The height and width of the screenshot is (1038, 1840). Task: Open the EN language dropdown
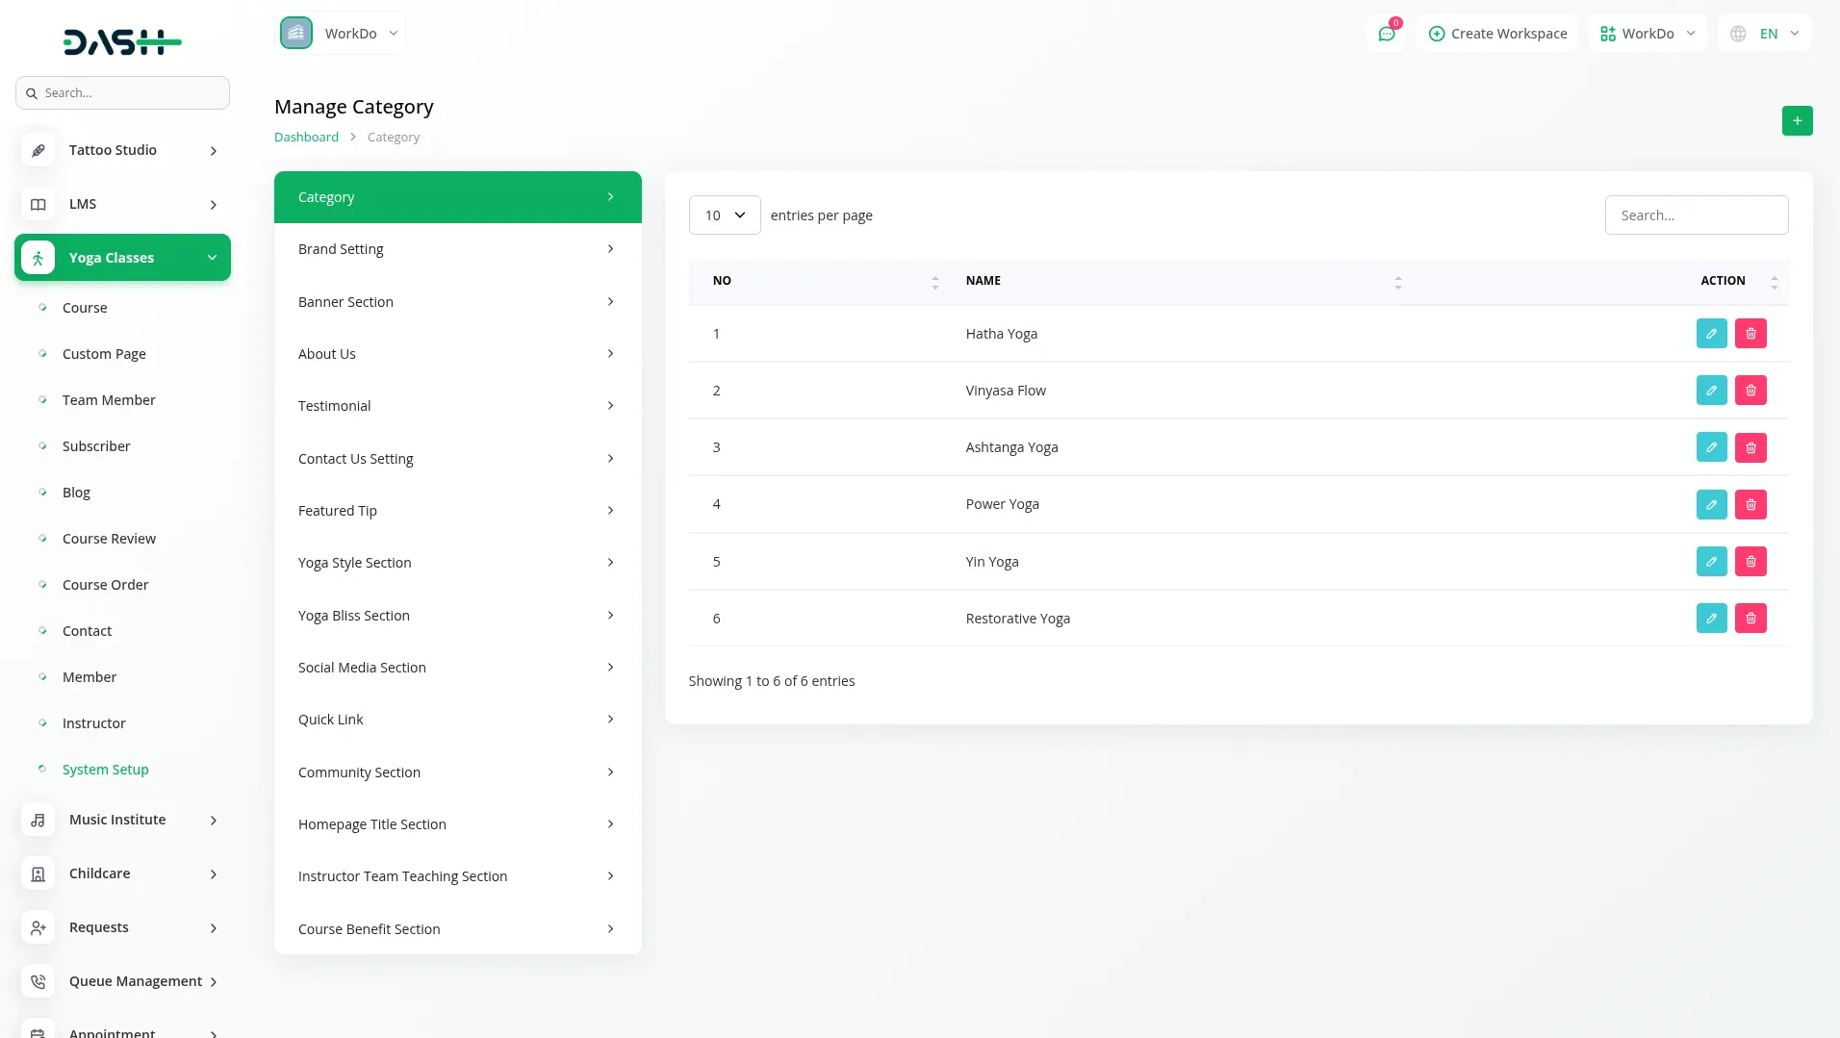click(x=1765, y=34)
